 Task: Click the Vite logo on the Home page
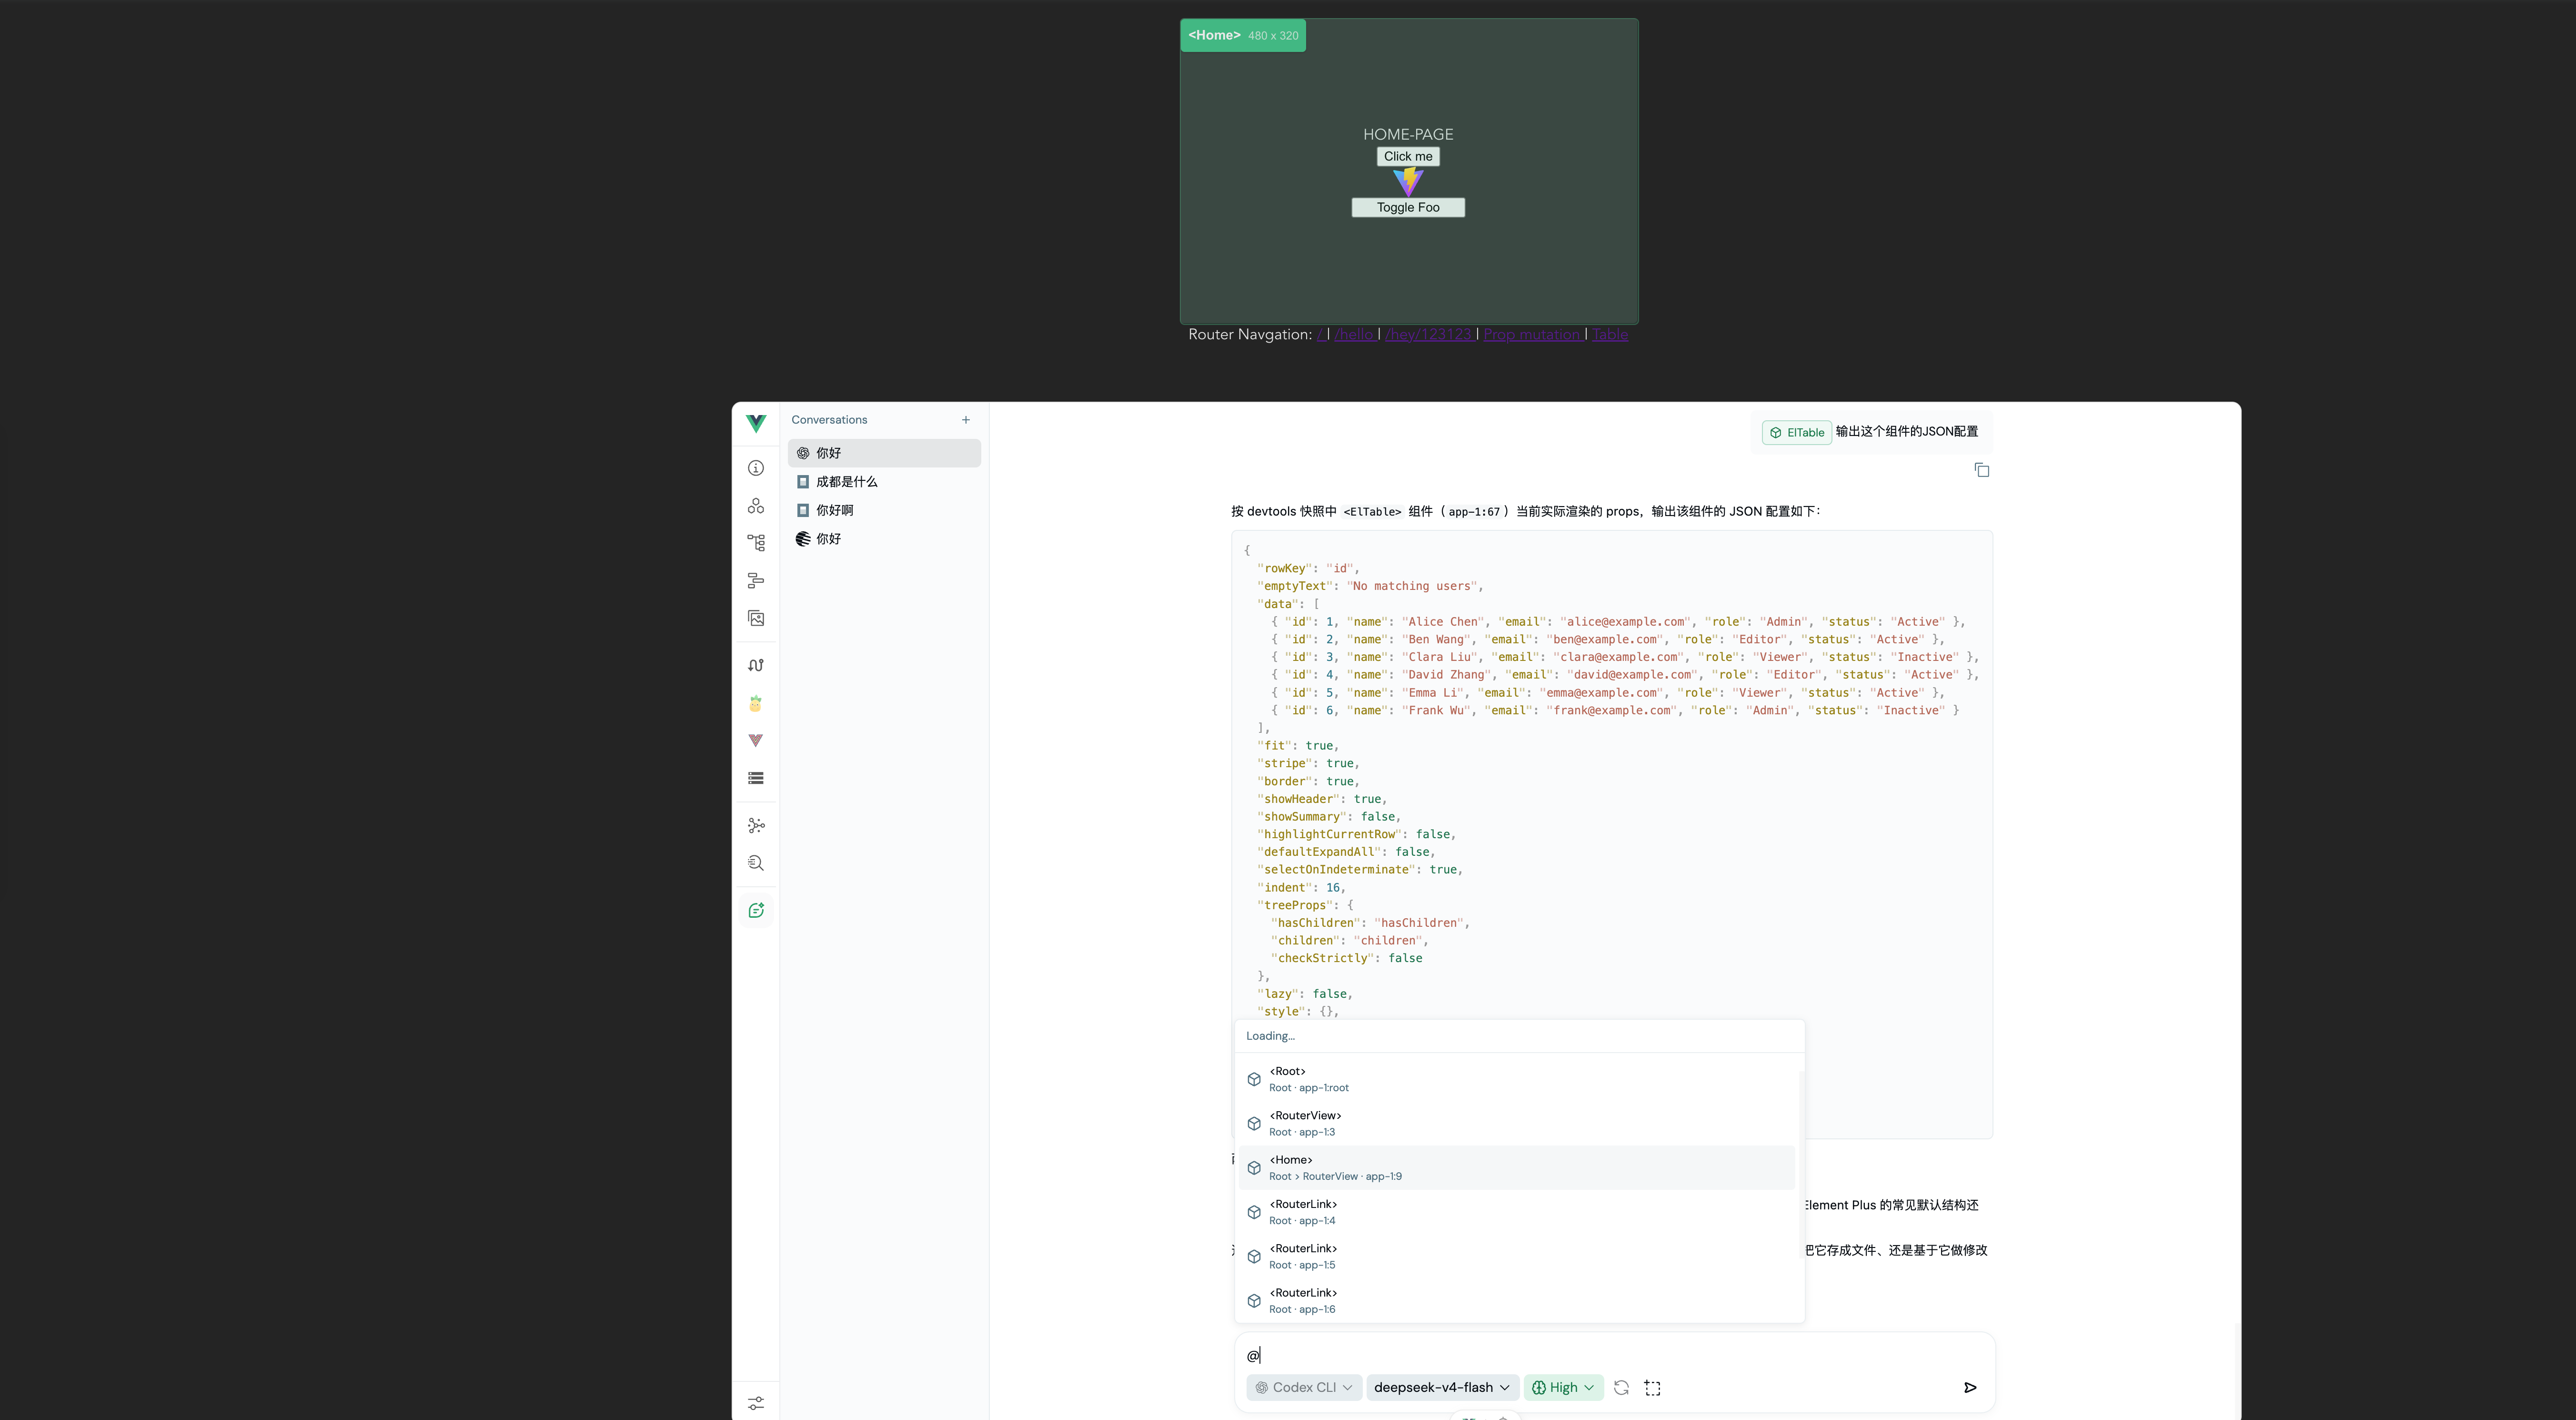1408,181
